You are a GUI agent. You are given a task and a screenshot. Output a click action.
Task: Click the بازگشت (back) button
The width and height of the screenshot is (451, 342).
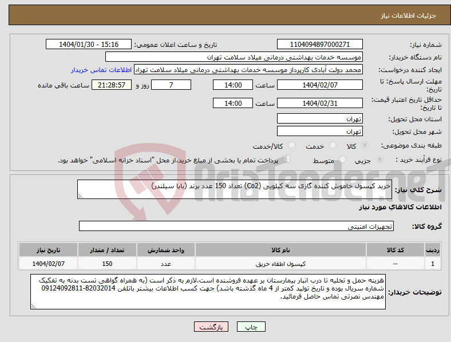211,327
